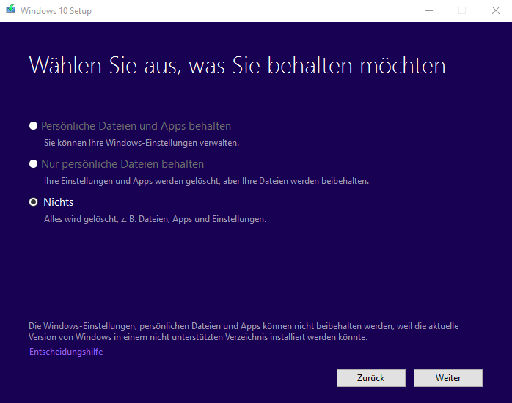Go back with the Zurück button

coord(371,378)
